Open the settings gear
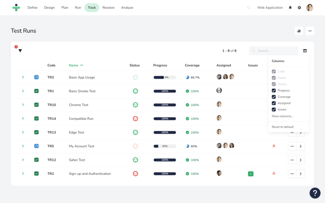Screen dimensions: 325x203 tap(299, 8)
